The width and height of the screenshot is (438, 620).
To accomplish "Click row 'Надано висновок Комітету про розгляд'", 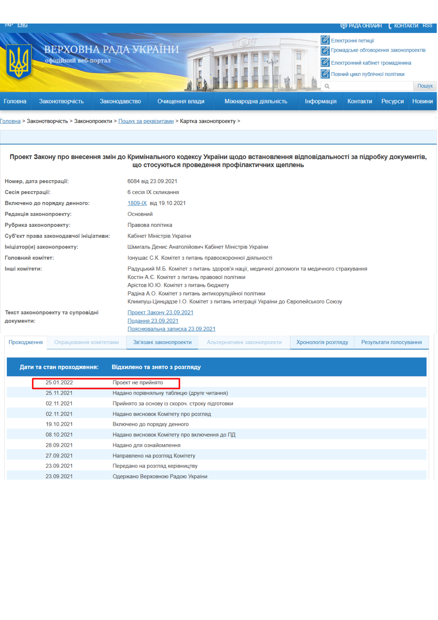I will click(x=217, y=414).
